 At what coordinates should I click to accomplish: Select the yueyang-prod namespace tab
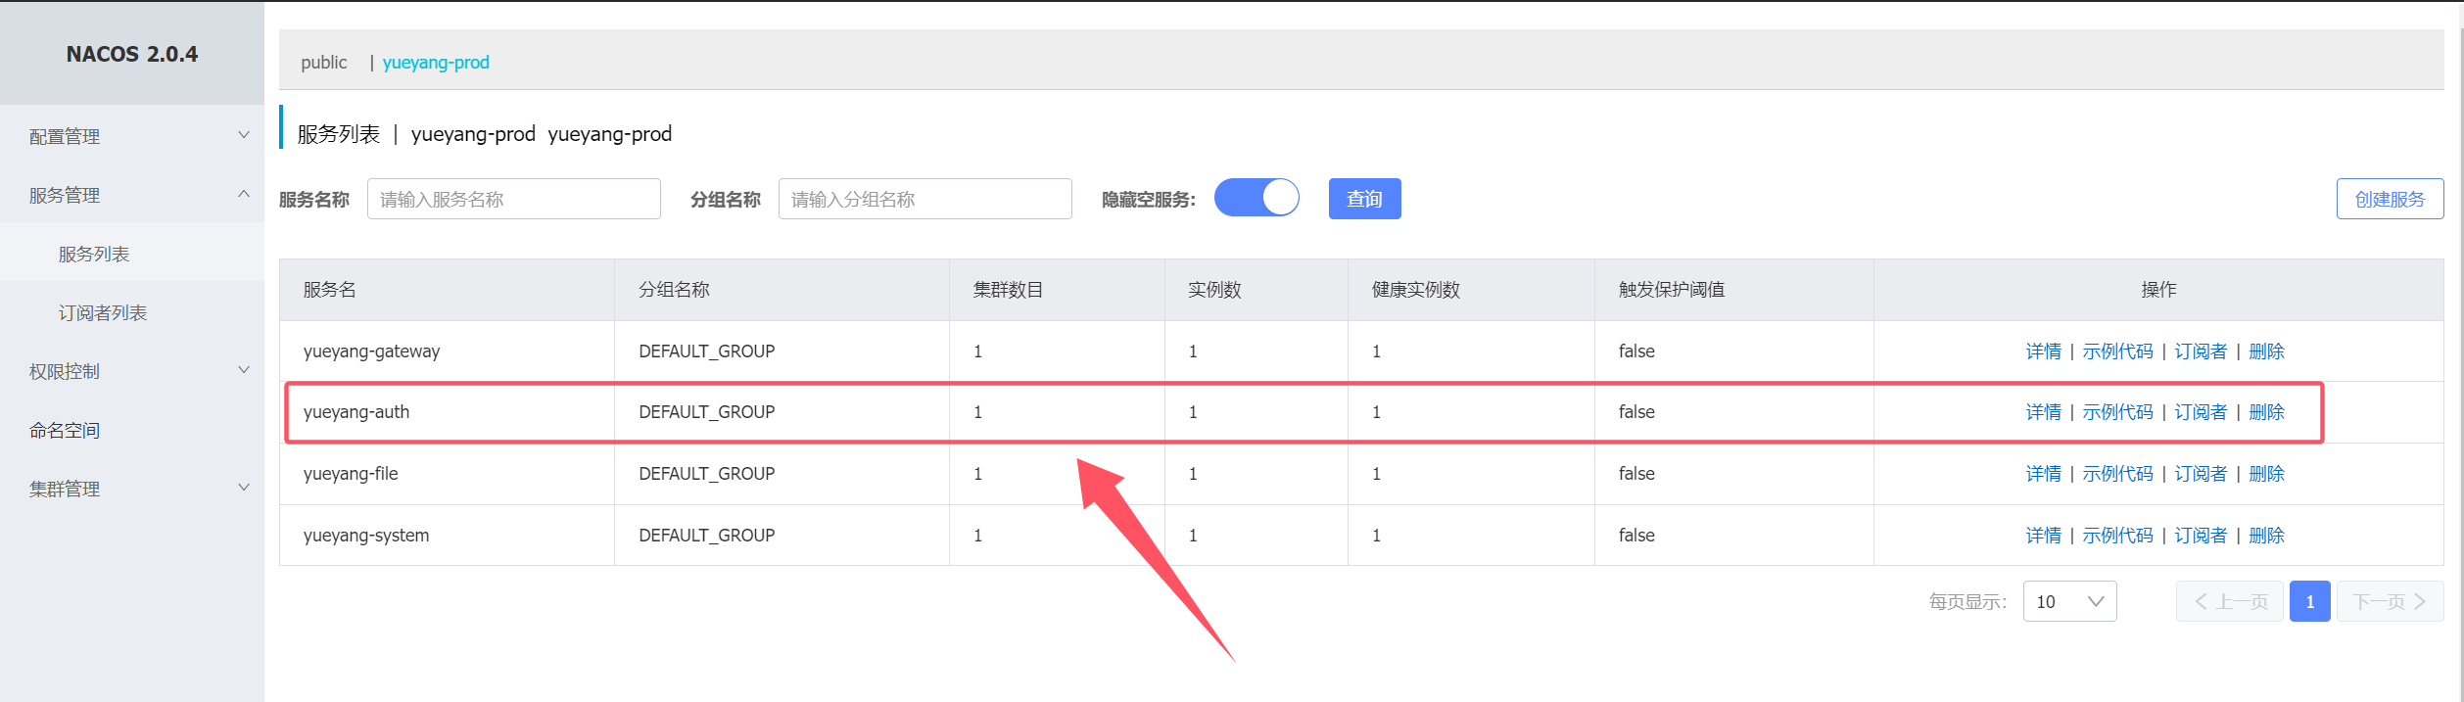coord(436,62)
